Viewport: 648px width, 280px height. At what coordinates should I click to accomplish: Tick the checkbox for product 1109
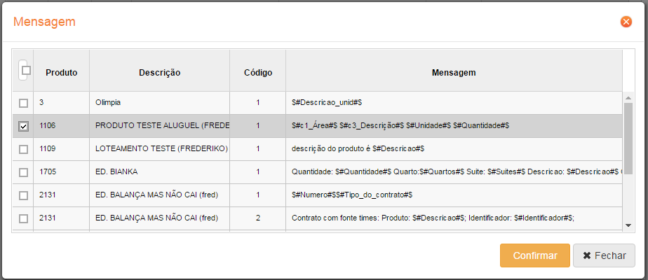(23, 149)
